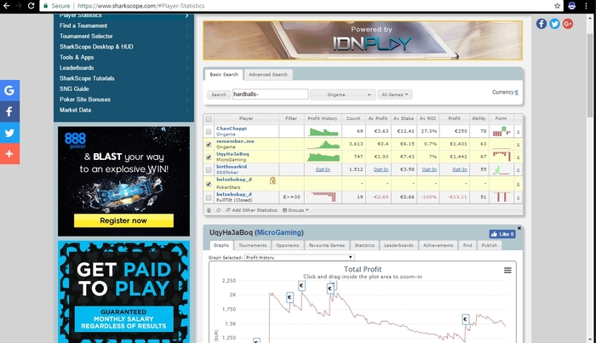This screenshot has width=596, height=343.
Task: Click the browser address bar
Action: [301, 6]
